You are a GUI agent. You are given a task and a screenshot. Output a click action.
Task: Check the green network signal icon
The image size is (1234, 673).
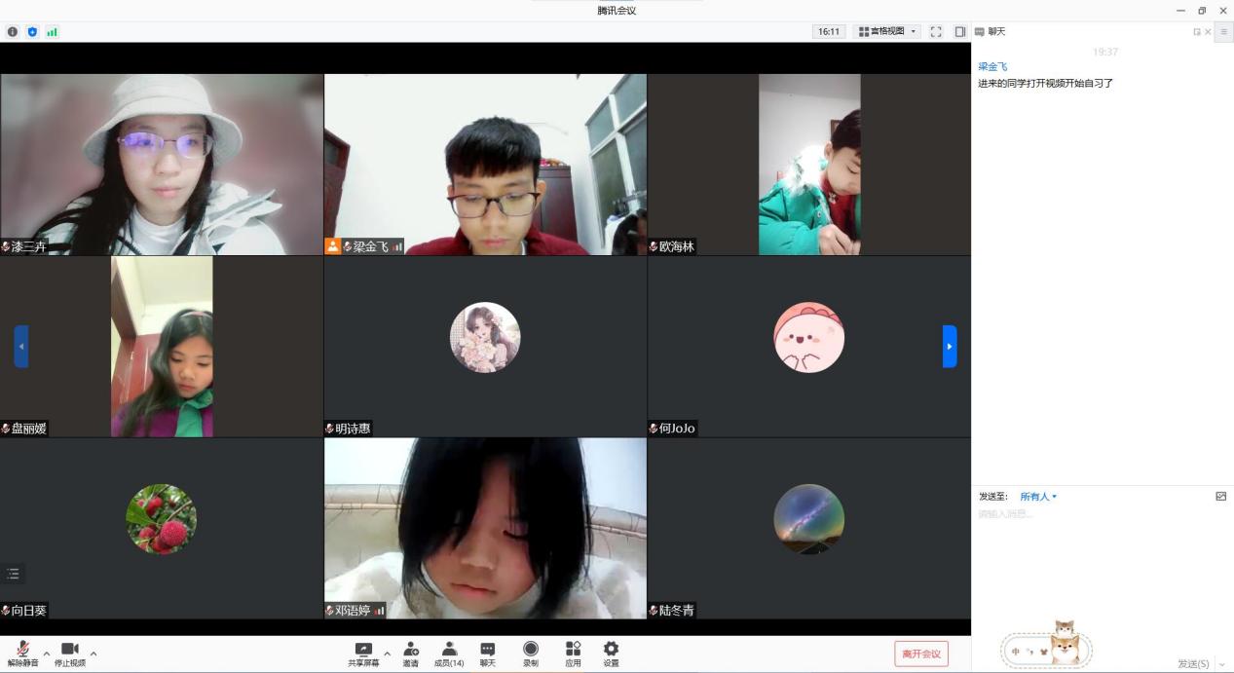point(52,32)
